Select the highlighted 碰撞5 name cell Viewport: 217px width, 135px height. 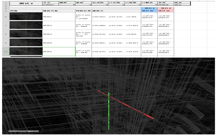point(59,52)
